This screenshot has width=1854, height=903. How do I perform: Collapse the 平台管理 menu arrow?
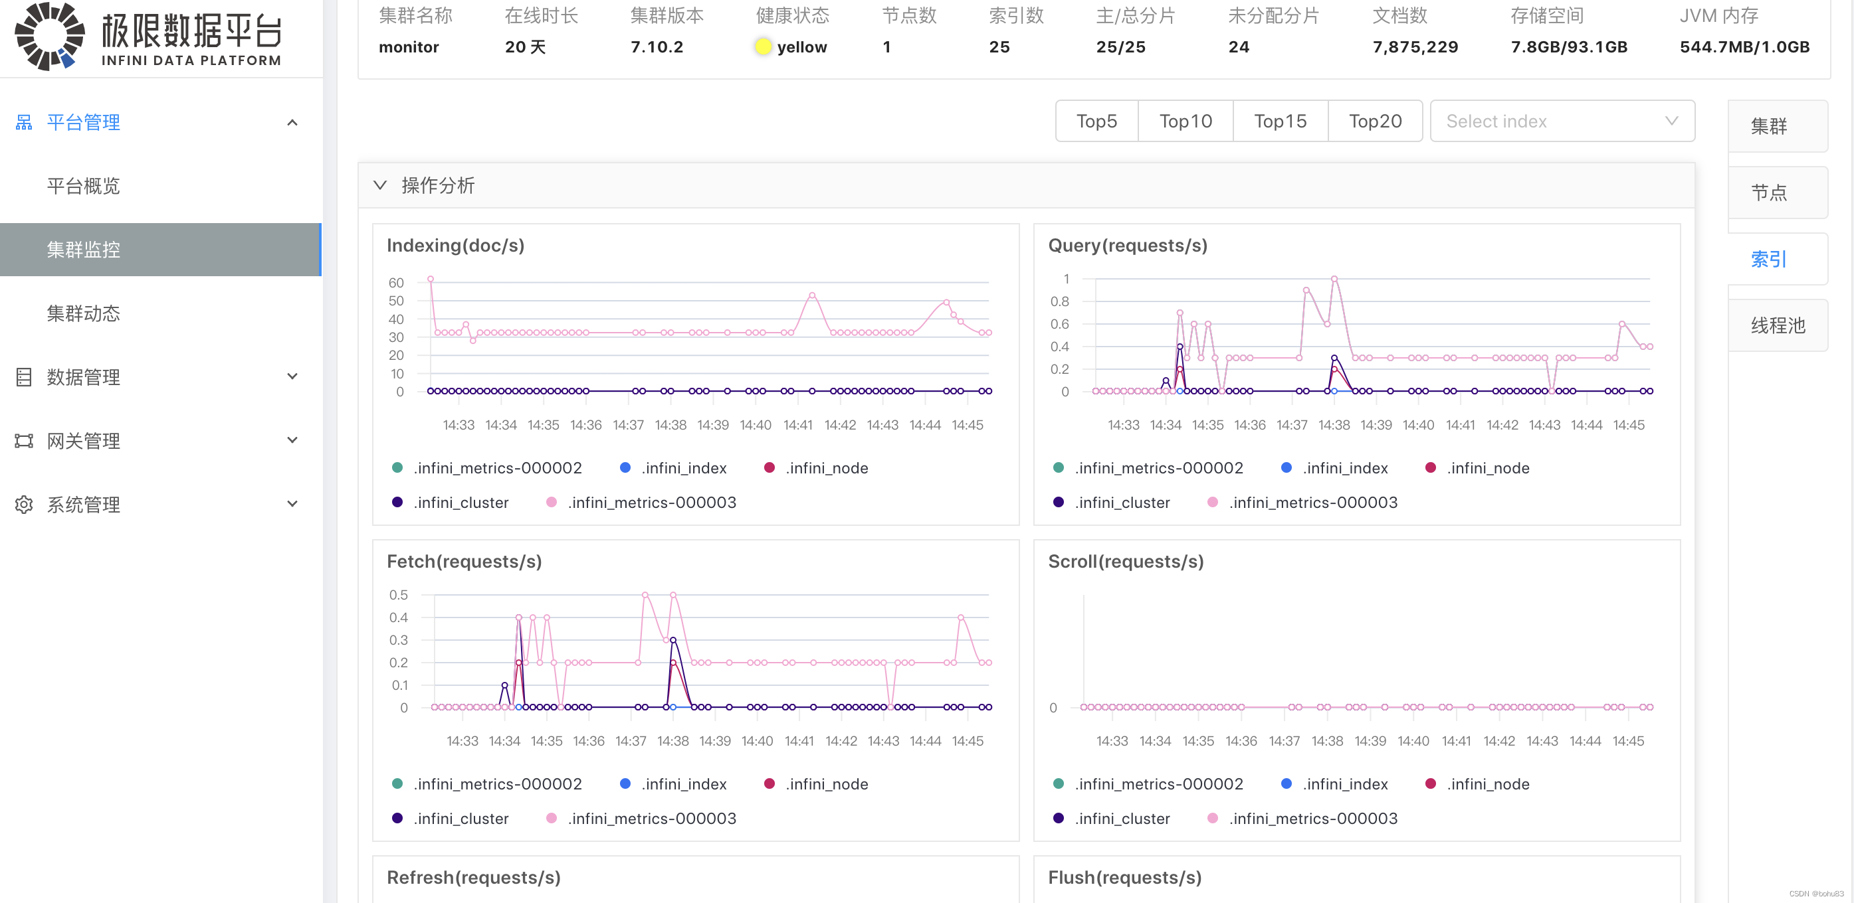[x=292, y=123]
